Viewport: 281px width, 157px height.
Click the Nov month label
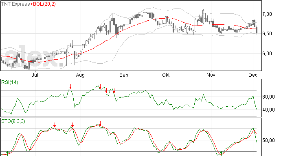211,75
